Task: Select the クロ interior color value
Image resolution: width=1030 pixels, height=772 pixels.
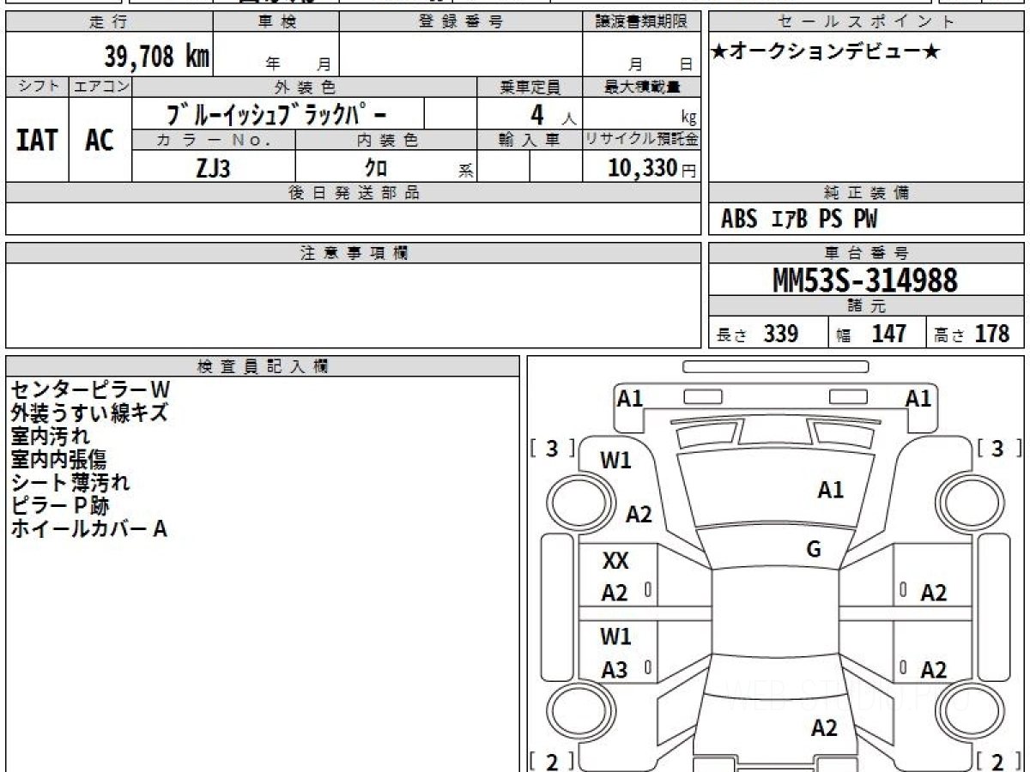Action: click(x=377, y=168)
